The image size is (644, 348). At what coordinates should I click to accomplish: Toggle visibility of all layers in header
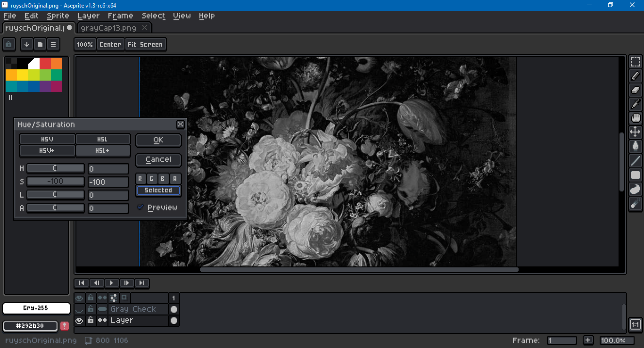click(x=79, y=298)
